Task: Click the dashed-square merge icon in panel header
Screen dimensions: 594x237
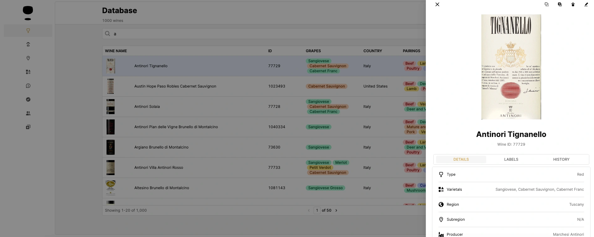Action: coord(546,4)
